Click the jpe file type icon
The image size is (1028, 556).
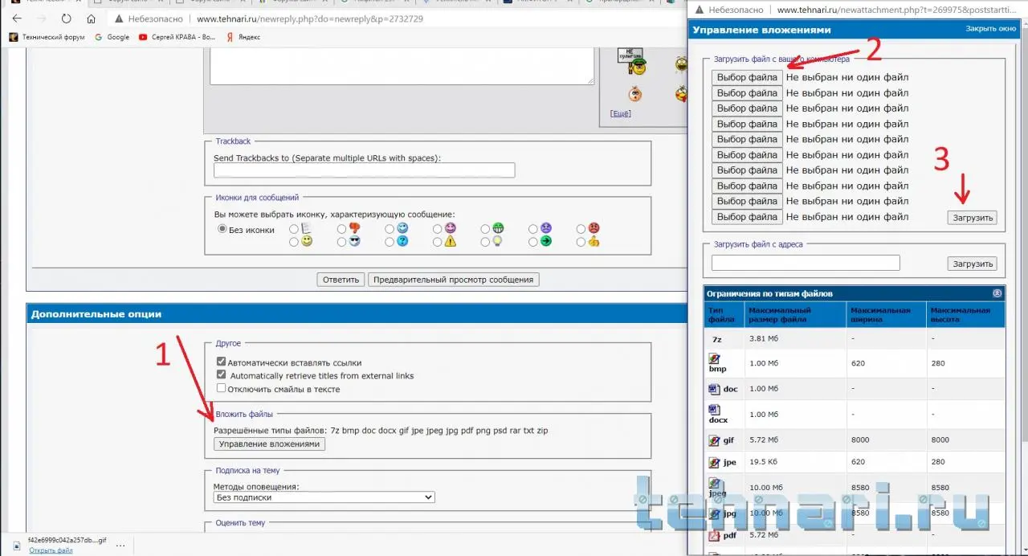coord(714,463)
